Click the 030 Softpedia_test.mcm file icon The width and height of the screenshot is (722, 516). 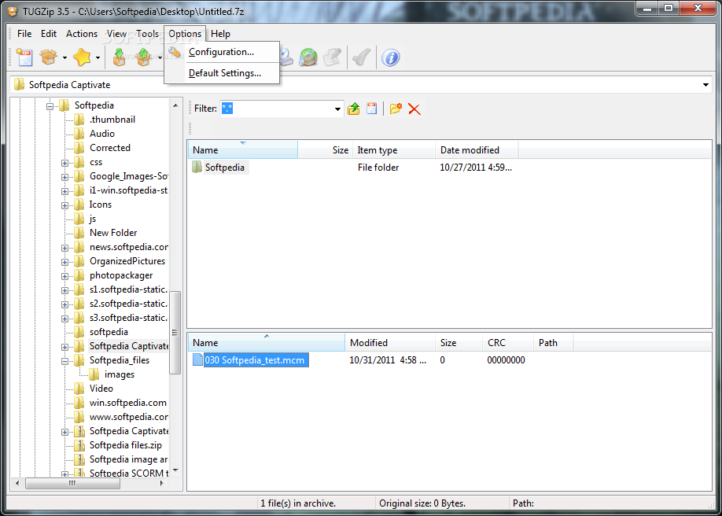tap(197, 359)
